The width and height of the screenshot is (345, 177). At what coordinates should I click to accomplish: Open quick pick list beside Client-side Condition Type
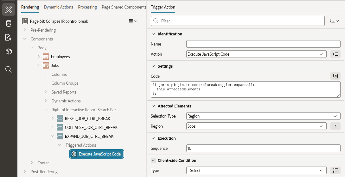coord(335,170)
